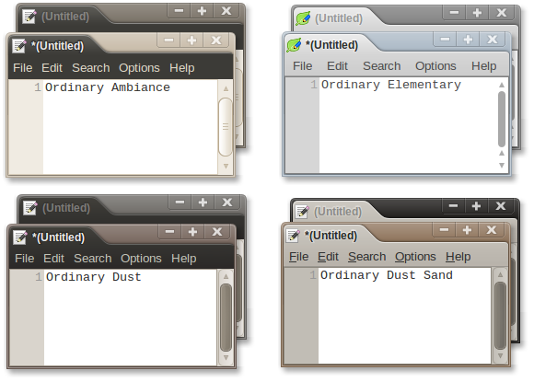Open Help menu in the Ordinary Dust editor window

pyautogui.click(x=184, y=259)
